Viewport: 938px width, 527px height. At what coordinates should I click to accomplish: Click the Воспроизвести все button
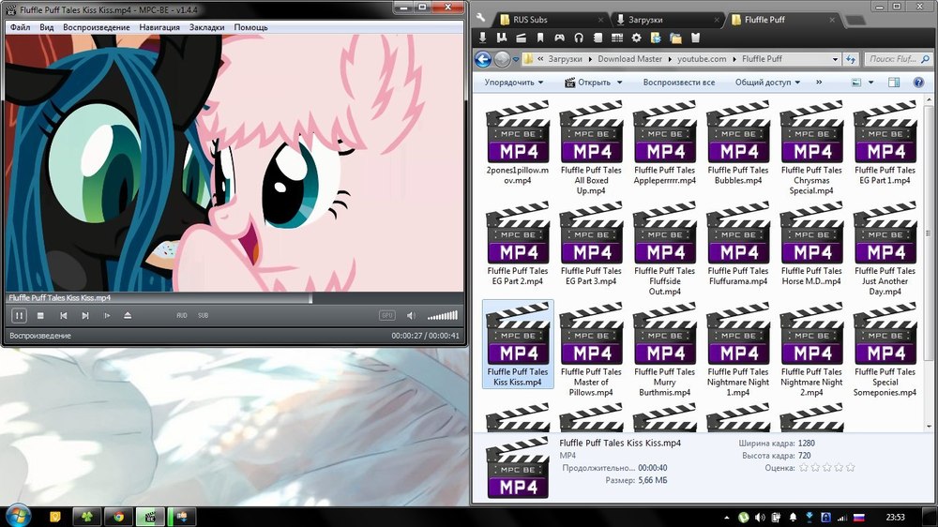[678, 83]
